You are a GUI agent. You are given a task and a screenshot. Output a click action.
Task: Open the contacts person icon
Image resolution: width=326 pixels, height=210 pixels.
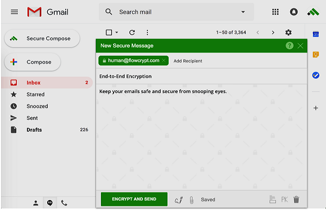tap(36, 203)
